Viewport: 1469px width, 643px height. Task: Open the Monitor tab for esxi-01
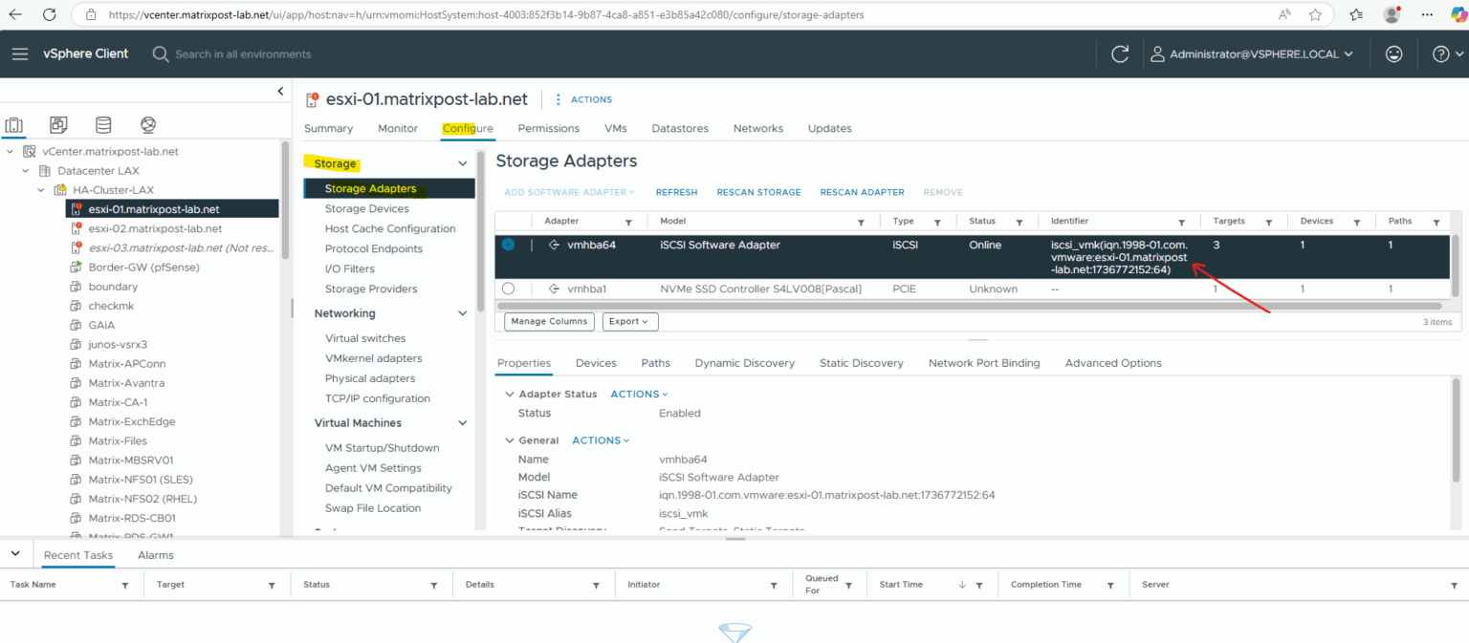pyautogui.click(x=397, y=128)
